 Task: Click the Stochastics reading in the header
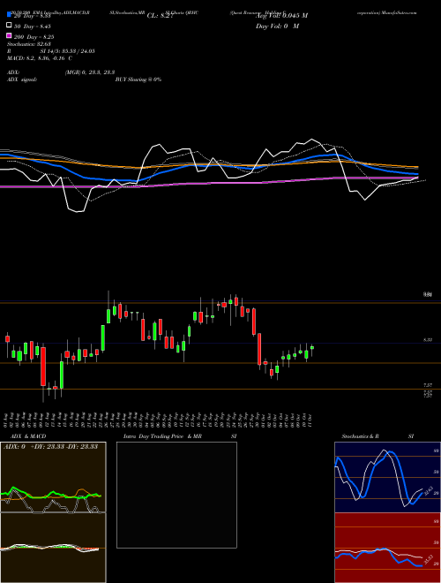point(28,44)
